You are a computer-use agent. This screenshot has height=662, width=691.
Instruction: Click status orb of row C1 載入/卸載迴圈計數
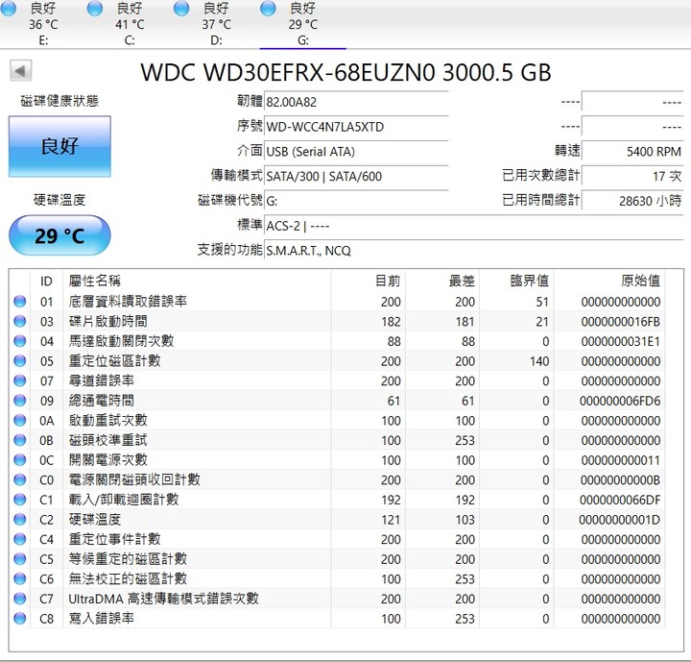tap(20, 500)
